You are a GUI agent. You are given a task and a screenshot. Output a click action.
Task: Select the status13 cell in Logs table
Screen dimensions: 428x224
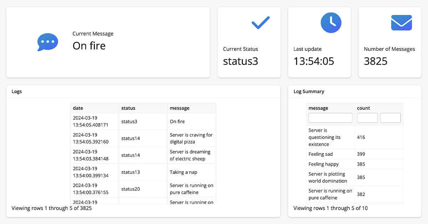click(131, 172)
